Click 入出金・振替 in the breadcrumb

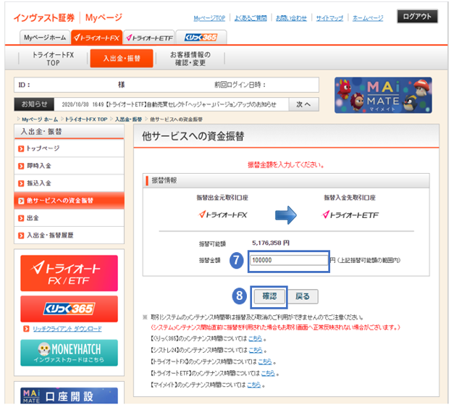[x=128, y=120]
